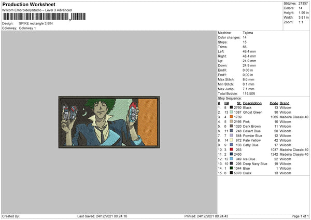311x220 pixels.
Task: Click the 'Left:' measurement label
Action: [221, 51]
